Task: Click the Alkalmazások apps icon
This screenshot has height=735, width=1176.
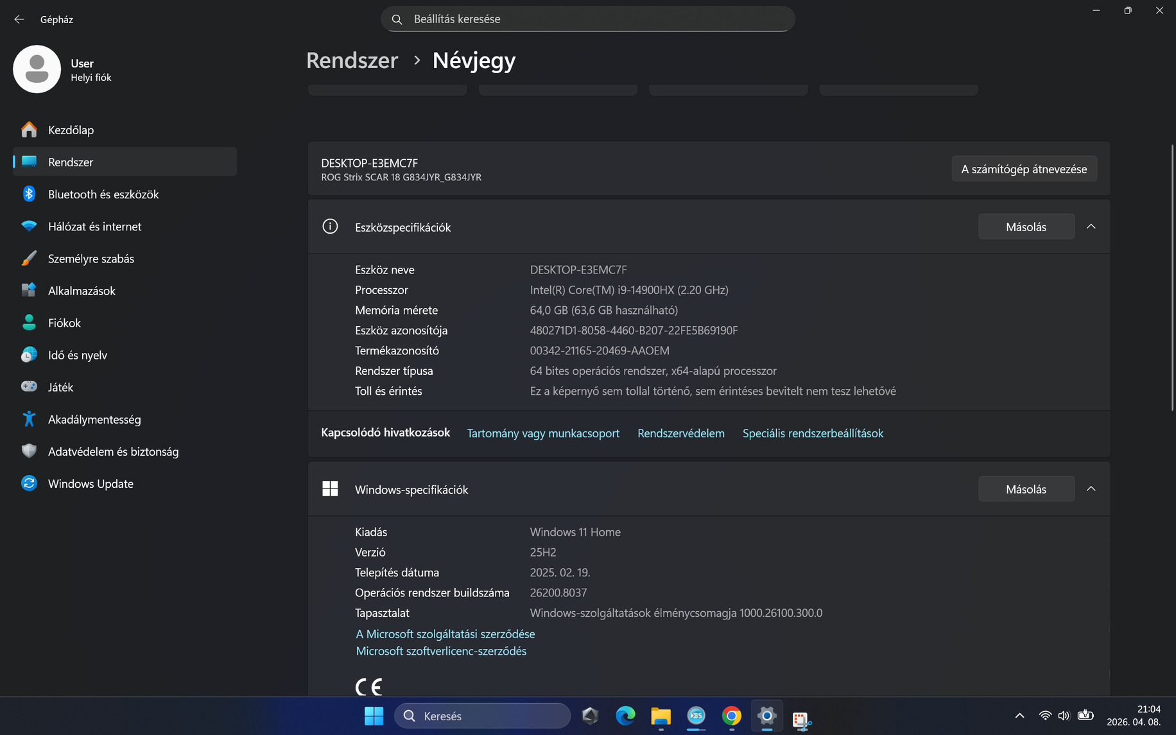Action: pos(29,290)
